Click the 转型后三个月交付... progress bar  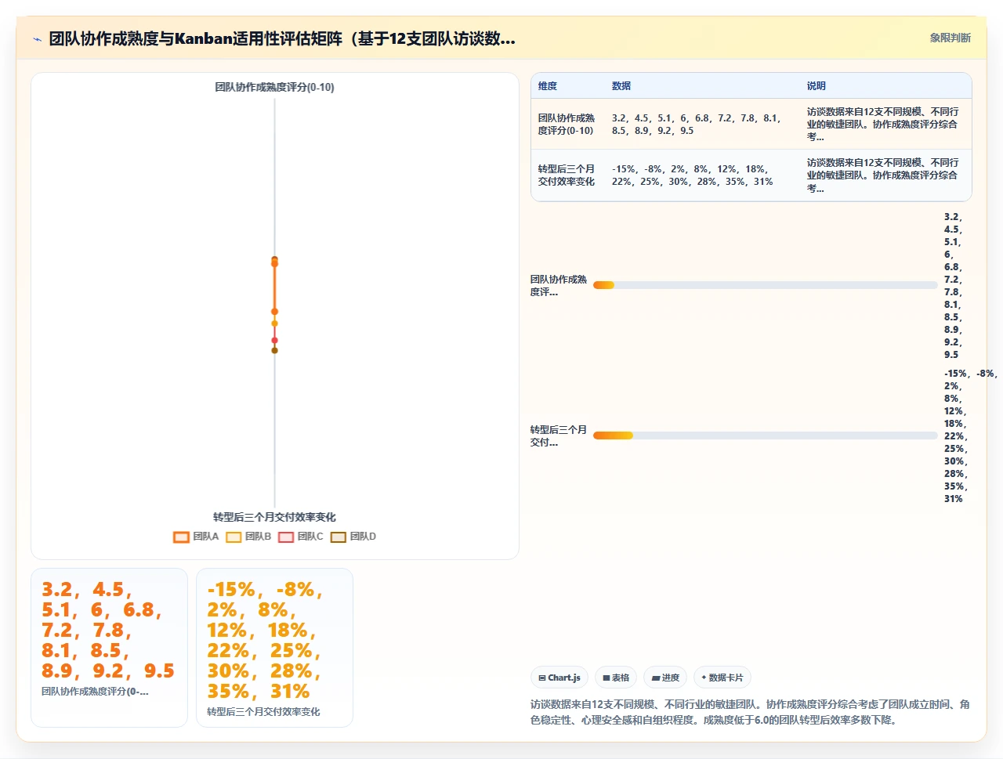pos(765,436)
